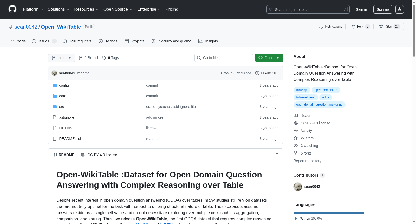Click the fork icon beside 5 forks
The image size is (416, 224).
point(296,153)
